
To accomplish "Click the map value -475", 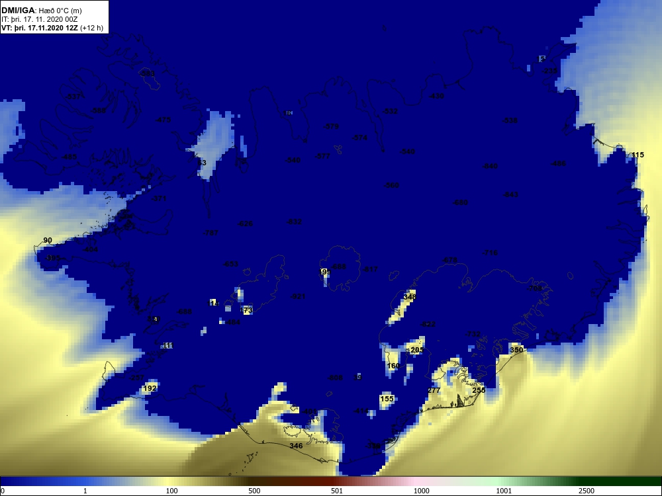I will click(163, 120).
